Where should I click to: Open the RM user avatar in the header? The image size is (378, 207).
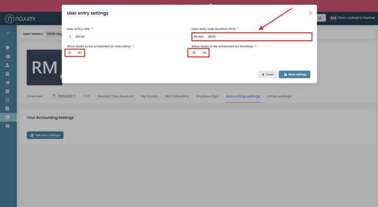(333, 18)
